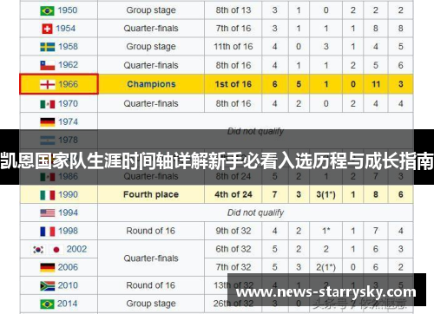Open the 2002 tournament link
This screenshot has height=314, width=434.
[76, 249]
